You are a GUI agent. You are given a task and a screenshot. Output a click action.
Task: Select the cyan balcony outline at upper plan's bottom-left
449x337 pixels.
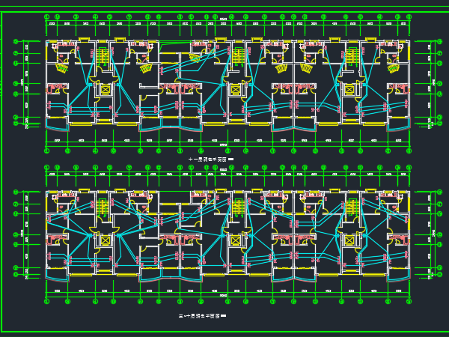(58, 124)
